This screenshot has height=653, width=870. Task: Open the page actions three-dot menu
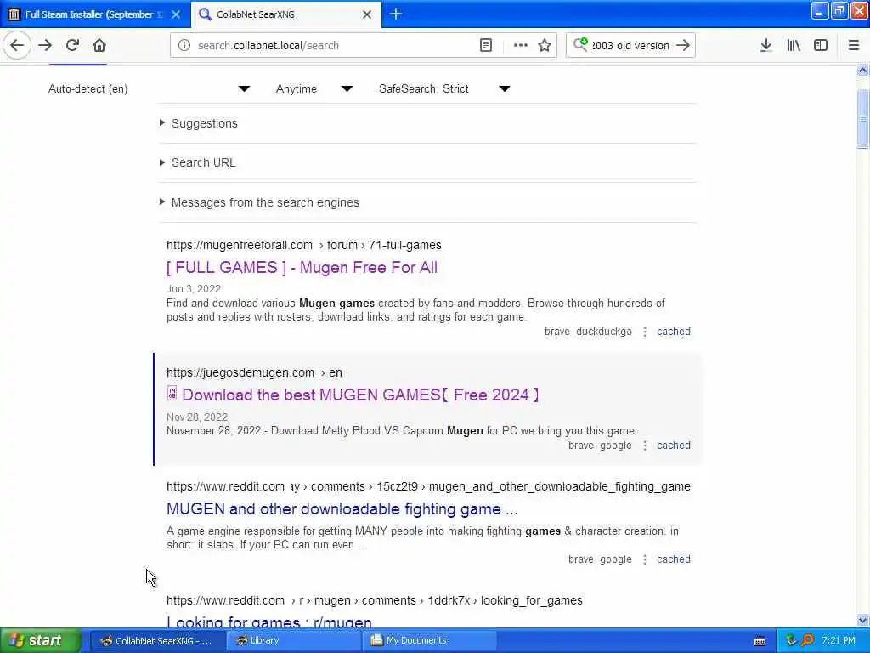point(520,46)
